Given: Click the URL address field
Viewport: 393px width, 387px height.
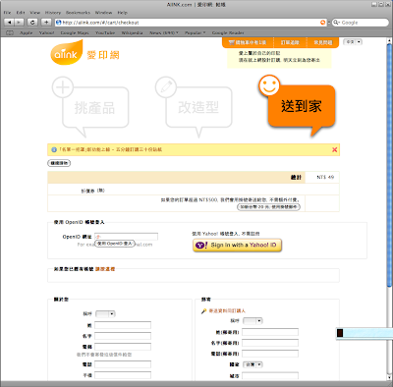Looking at the screenshot, I should pos(190,23).
